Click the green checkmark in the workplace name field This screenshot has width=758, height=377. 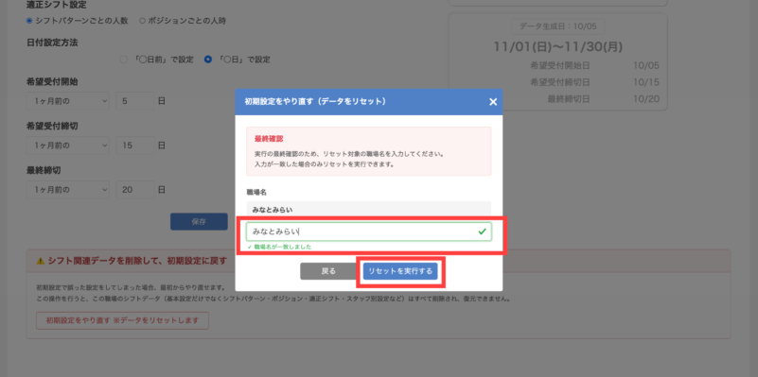point(482,231)
